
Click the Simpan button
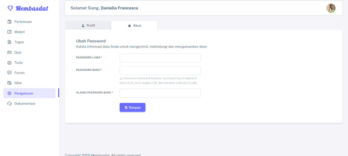pos(132,107)
